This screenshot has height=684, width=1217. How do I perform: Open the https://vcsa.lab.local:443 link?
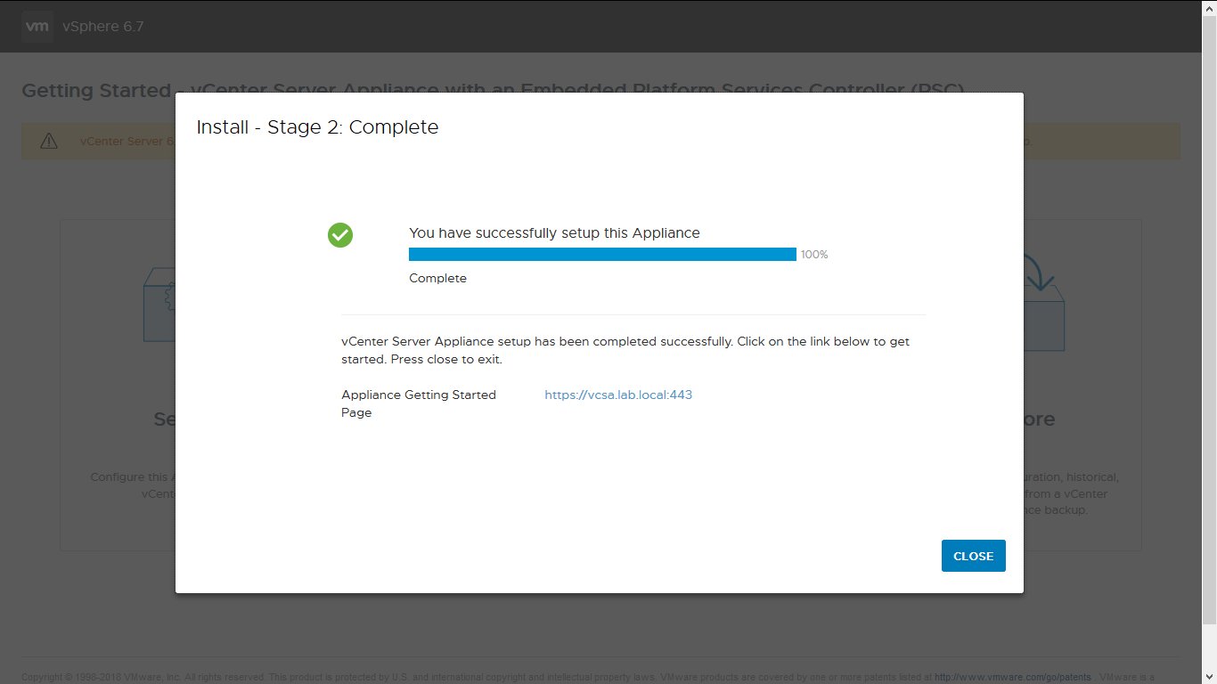[618, 395]
